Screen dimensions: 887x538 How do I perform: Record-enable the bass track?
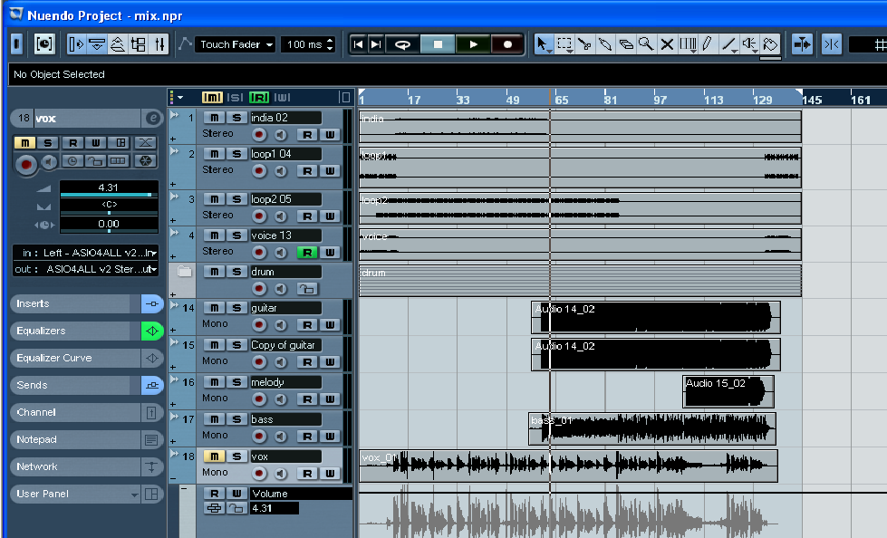(259, 436)
